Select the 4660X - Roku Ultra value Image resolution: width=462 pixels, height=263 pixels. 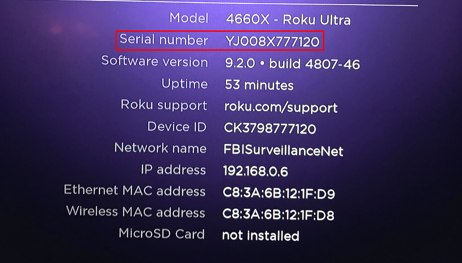[x=288, y=20]
